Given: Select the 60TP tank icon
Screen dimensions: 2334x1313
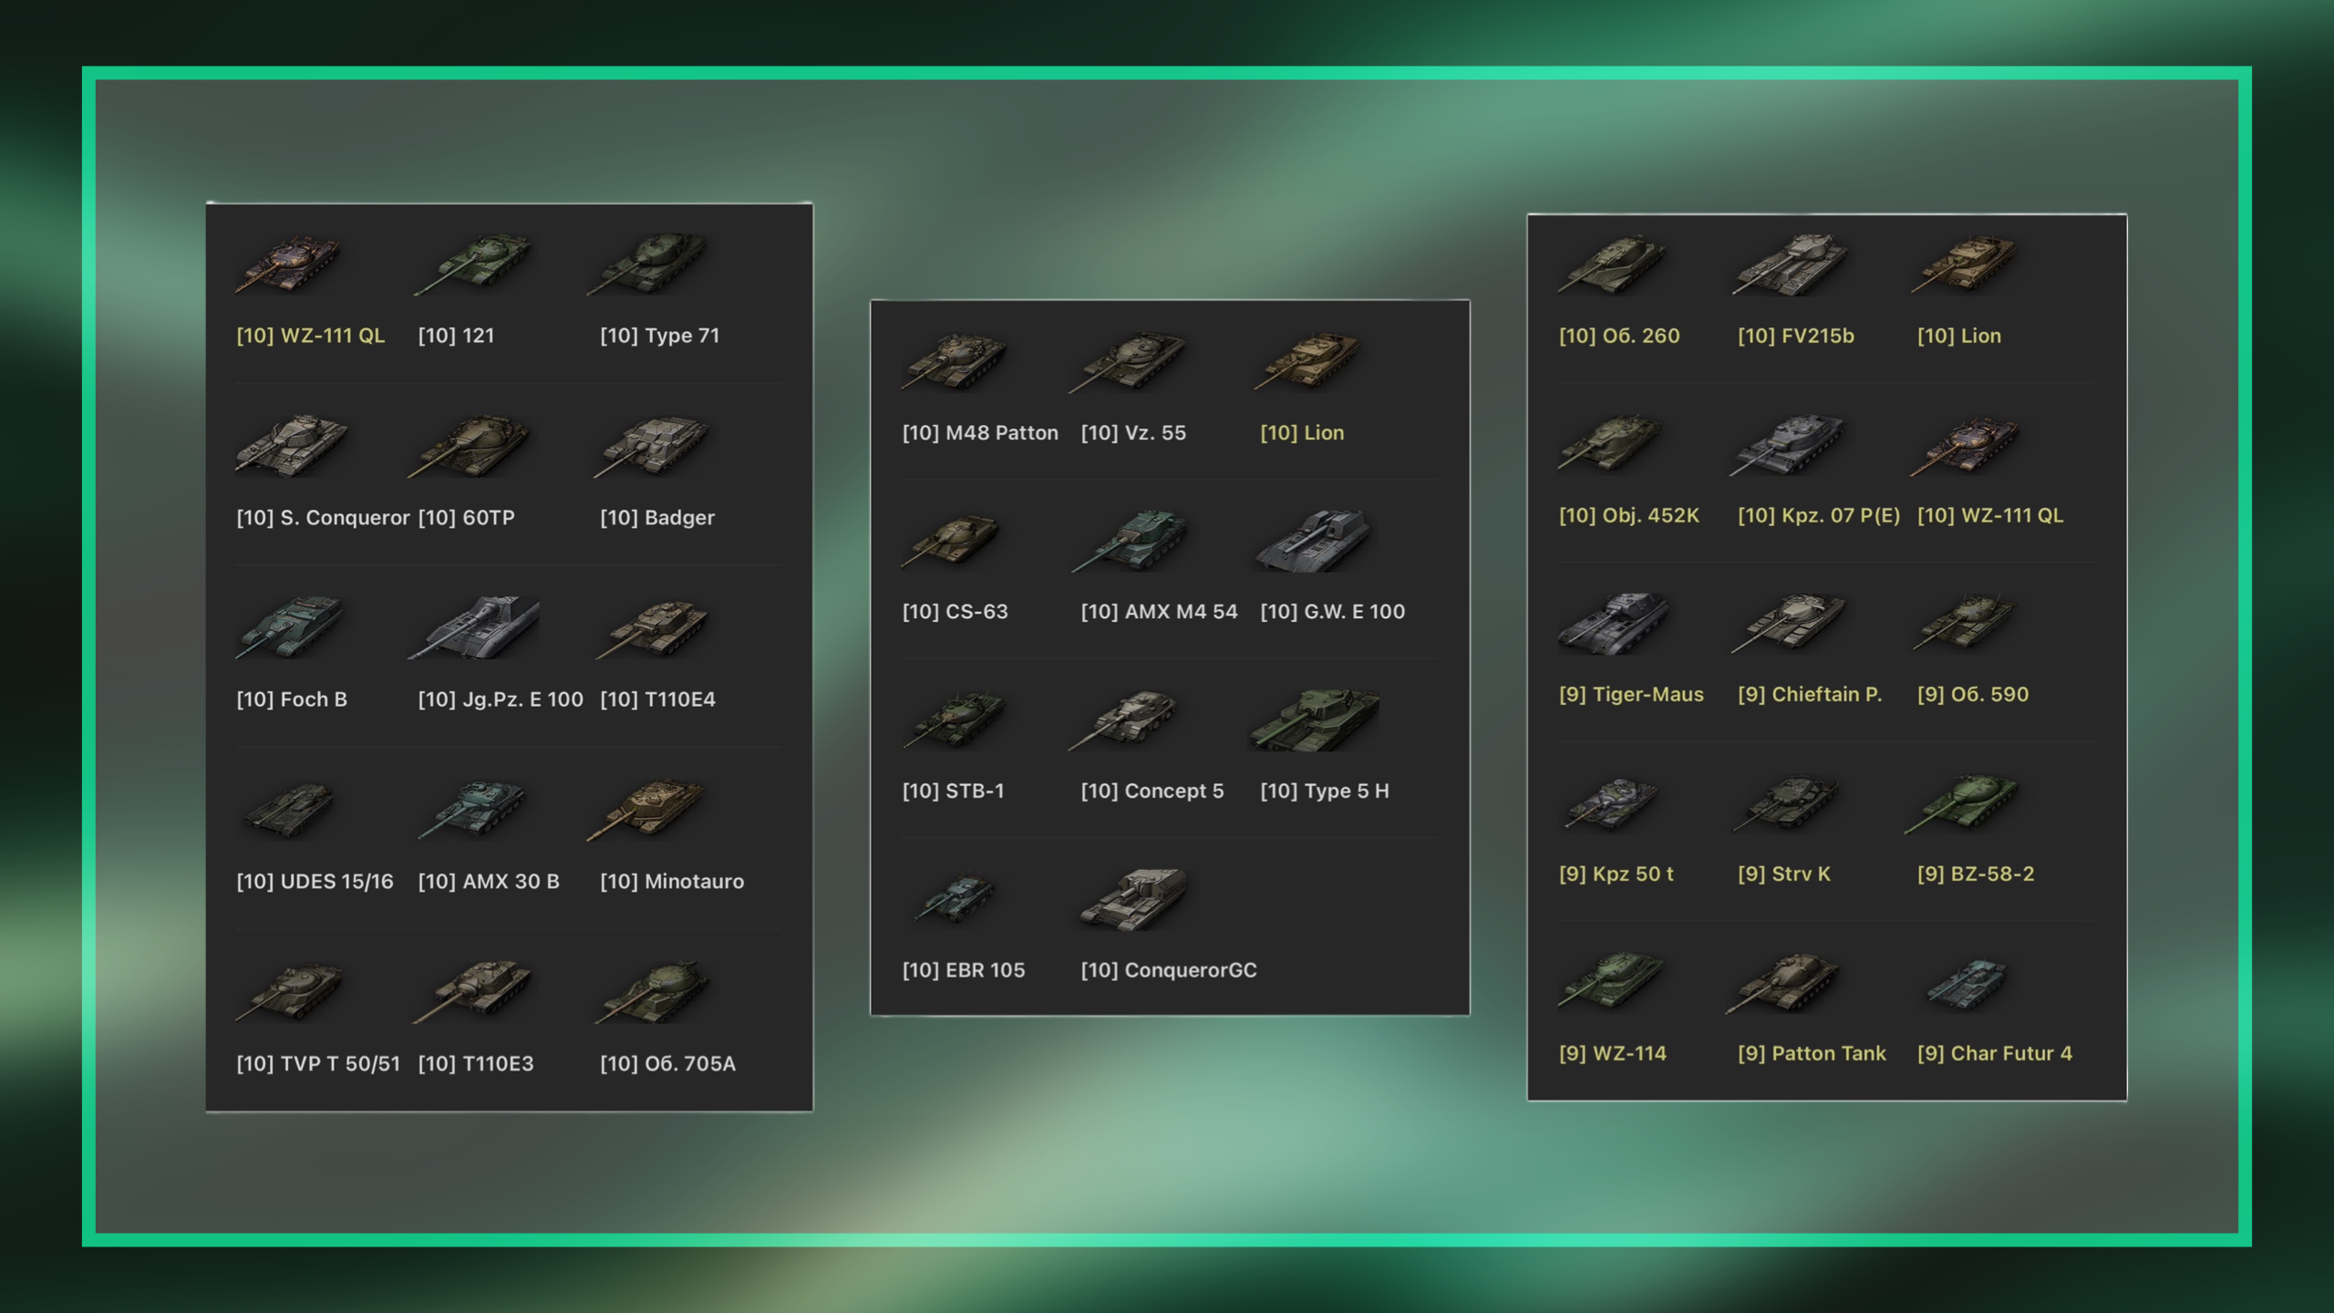Looking at the screenshot, I should pyautogui.click(x=470, y=446).
